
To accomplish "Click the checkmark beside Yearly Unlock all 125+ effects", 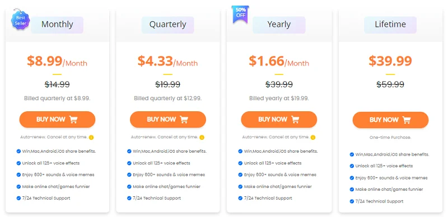I will (240, 163).
